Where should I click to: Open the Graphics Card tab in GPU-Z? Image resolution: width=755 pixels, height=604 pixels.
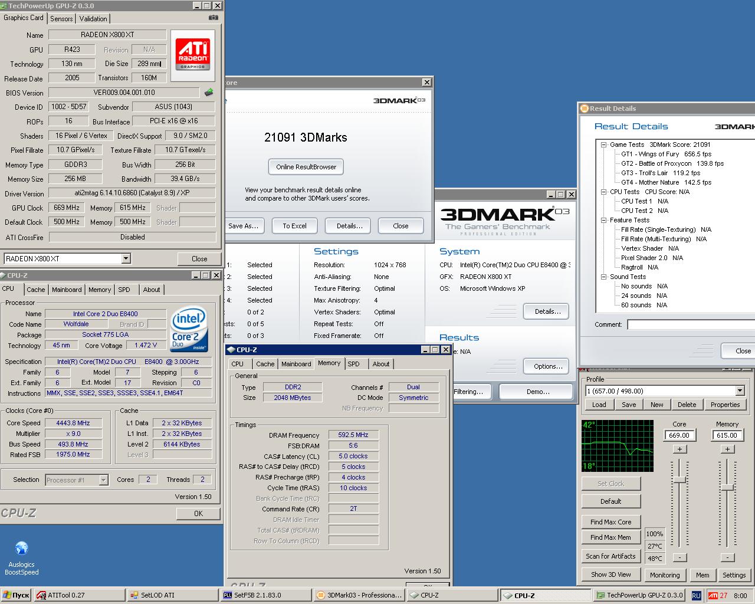(24, 18)
